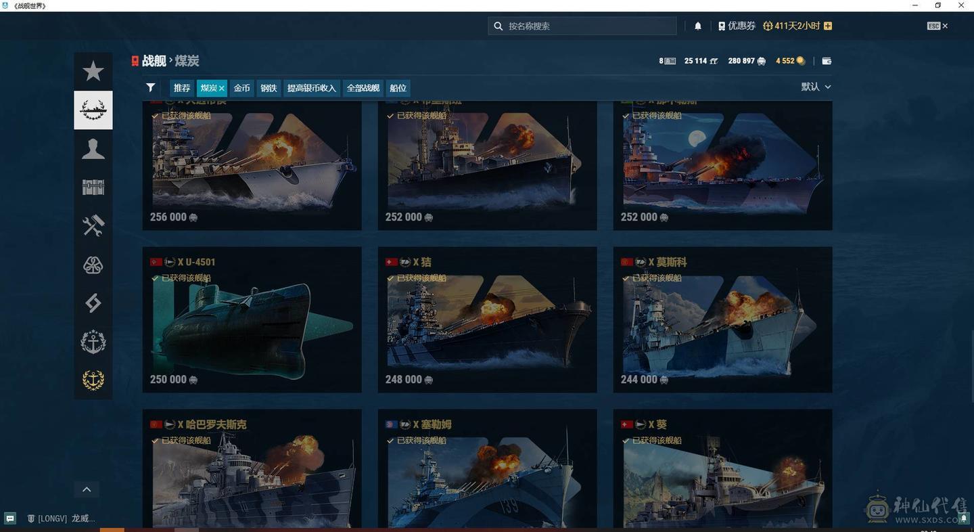Click the doubloons balance 4 552
The width and height of the screenshot is (974, 532).
791,61
